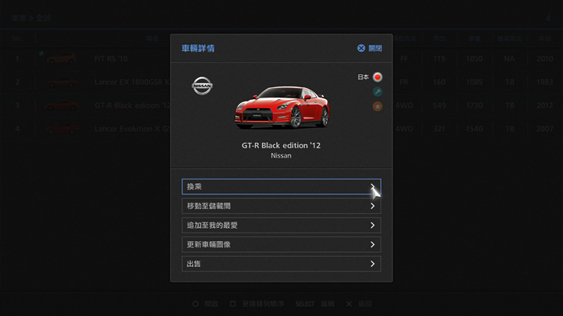Select the 換乘 menu option
This screenshot has height=316, width=563.
click(281, 186)
